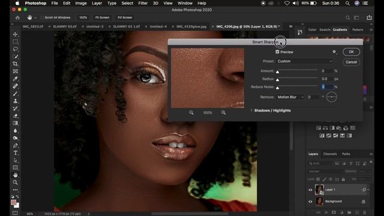The image size is (384, 216).
Task: Select the Eyedropper tool
Action: pyautogui.click(x=15, y=79)
